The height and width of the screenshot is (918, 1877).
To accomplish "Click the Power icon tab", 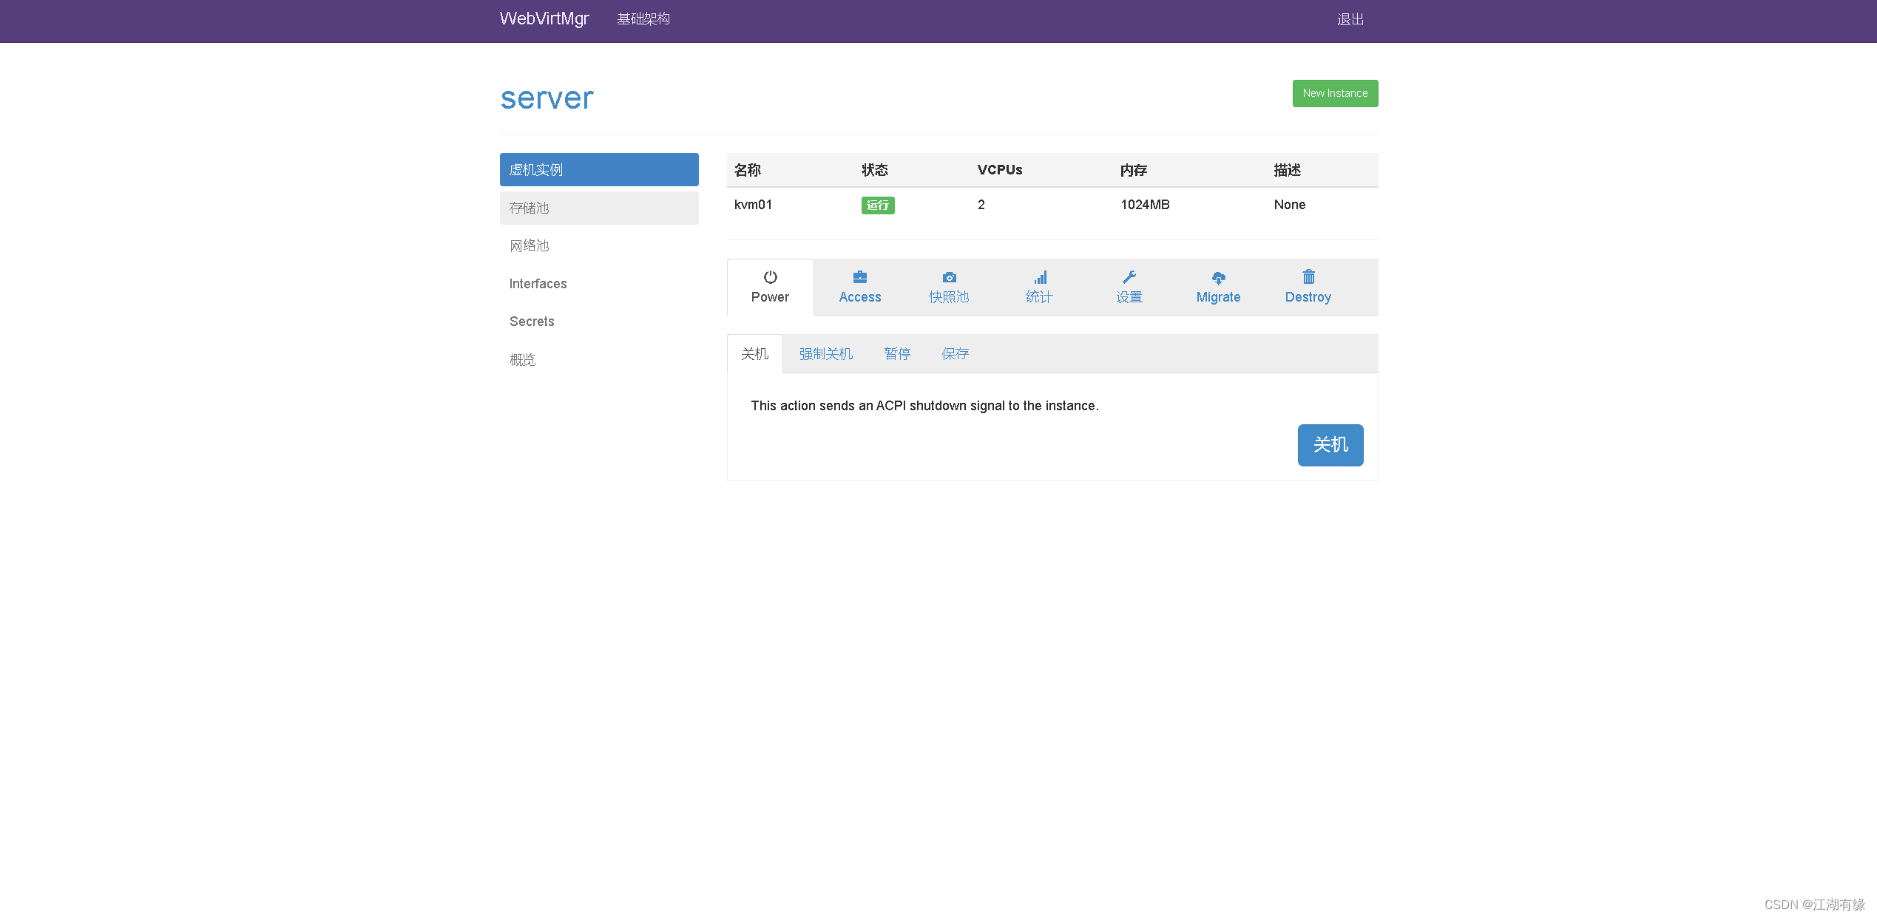I will (770, 287).
